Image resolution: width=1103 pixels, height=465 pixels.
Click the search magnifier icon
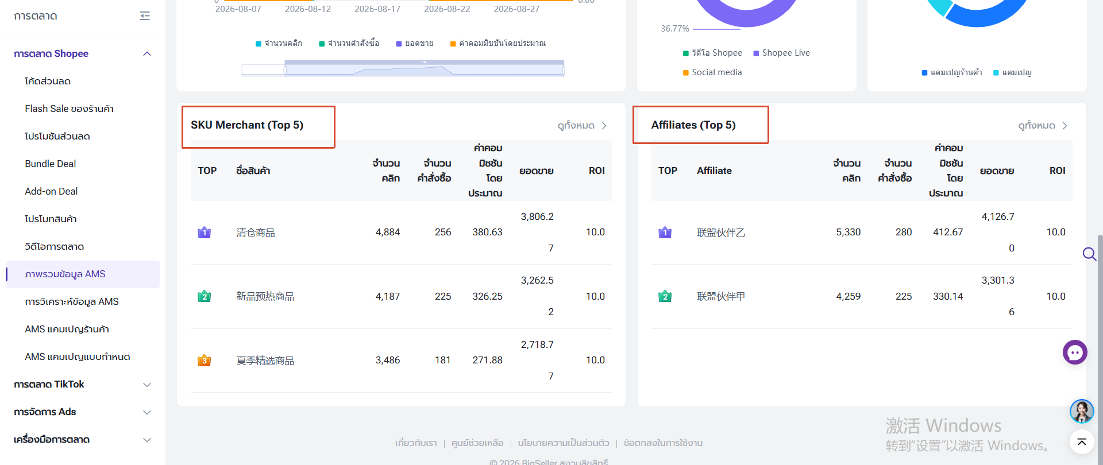1089,254
